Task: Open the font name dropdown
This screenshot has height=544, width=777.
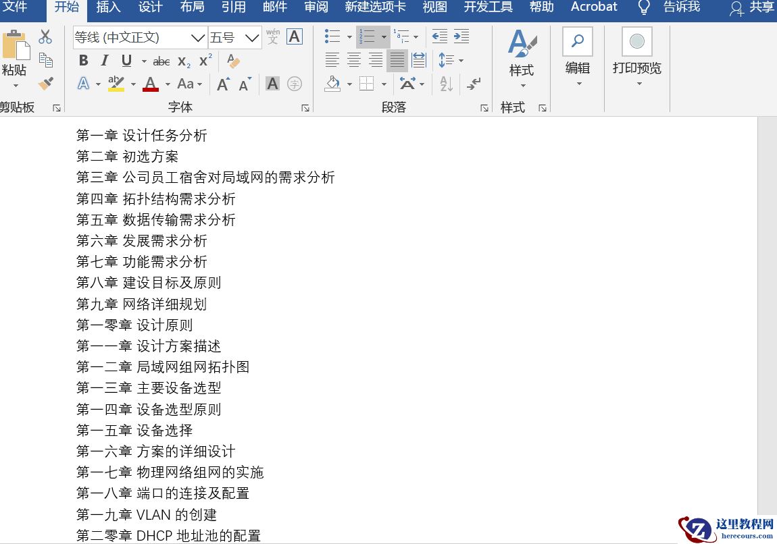Action: [x=198, y=38]
